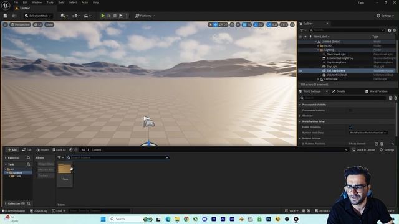Click the Windows Start button in taskbar
Image resolution: width=399 pixels, height=224 pixels.
point(103,219)
